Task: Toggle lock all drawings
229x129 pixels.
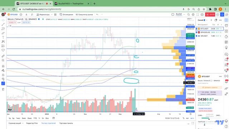Action: coord(3,75)
